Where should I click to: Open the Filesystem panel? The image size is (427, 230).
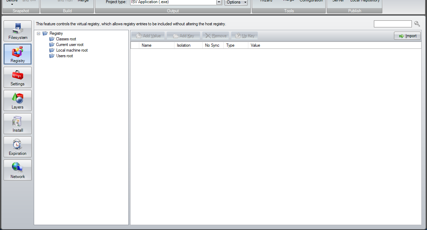[17, 31]
